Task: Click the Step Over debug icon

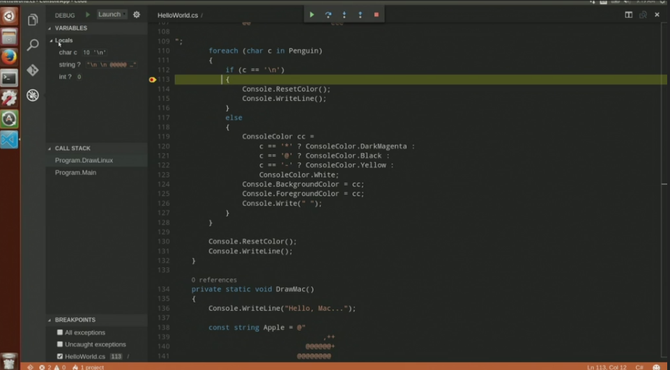Action: (328, 15)
